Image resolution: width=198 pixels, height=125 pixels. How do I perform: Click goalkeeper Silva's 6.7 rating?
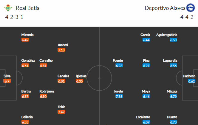coord(7,81)
